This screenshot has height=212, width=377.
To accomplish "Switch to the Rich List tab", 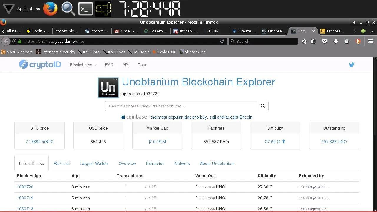I will click(x=62, y=163).
